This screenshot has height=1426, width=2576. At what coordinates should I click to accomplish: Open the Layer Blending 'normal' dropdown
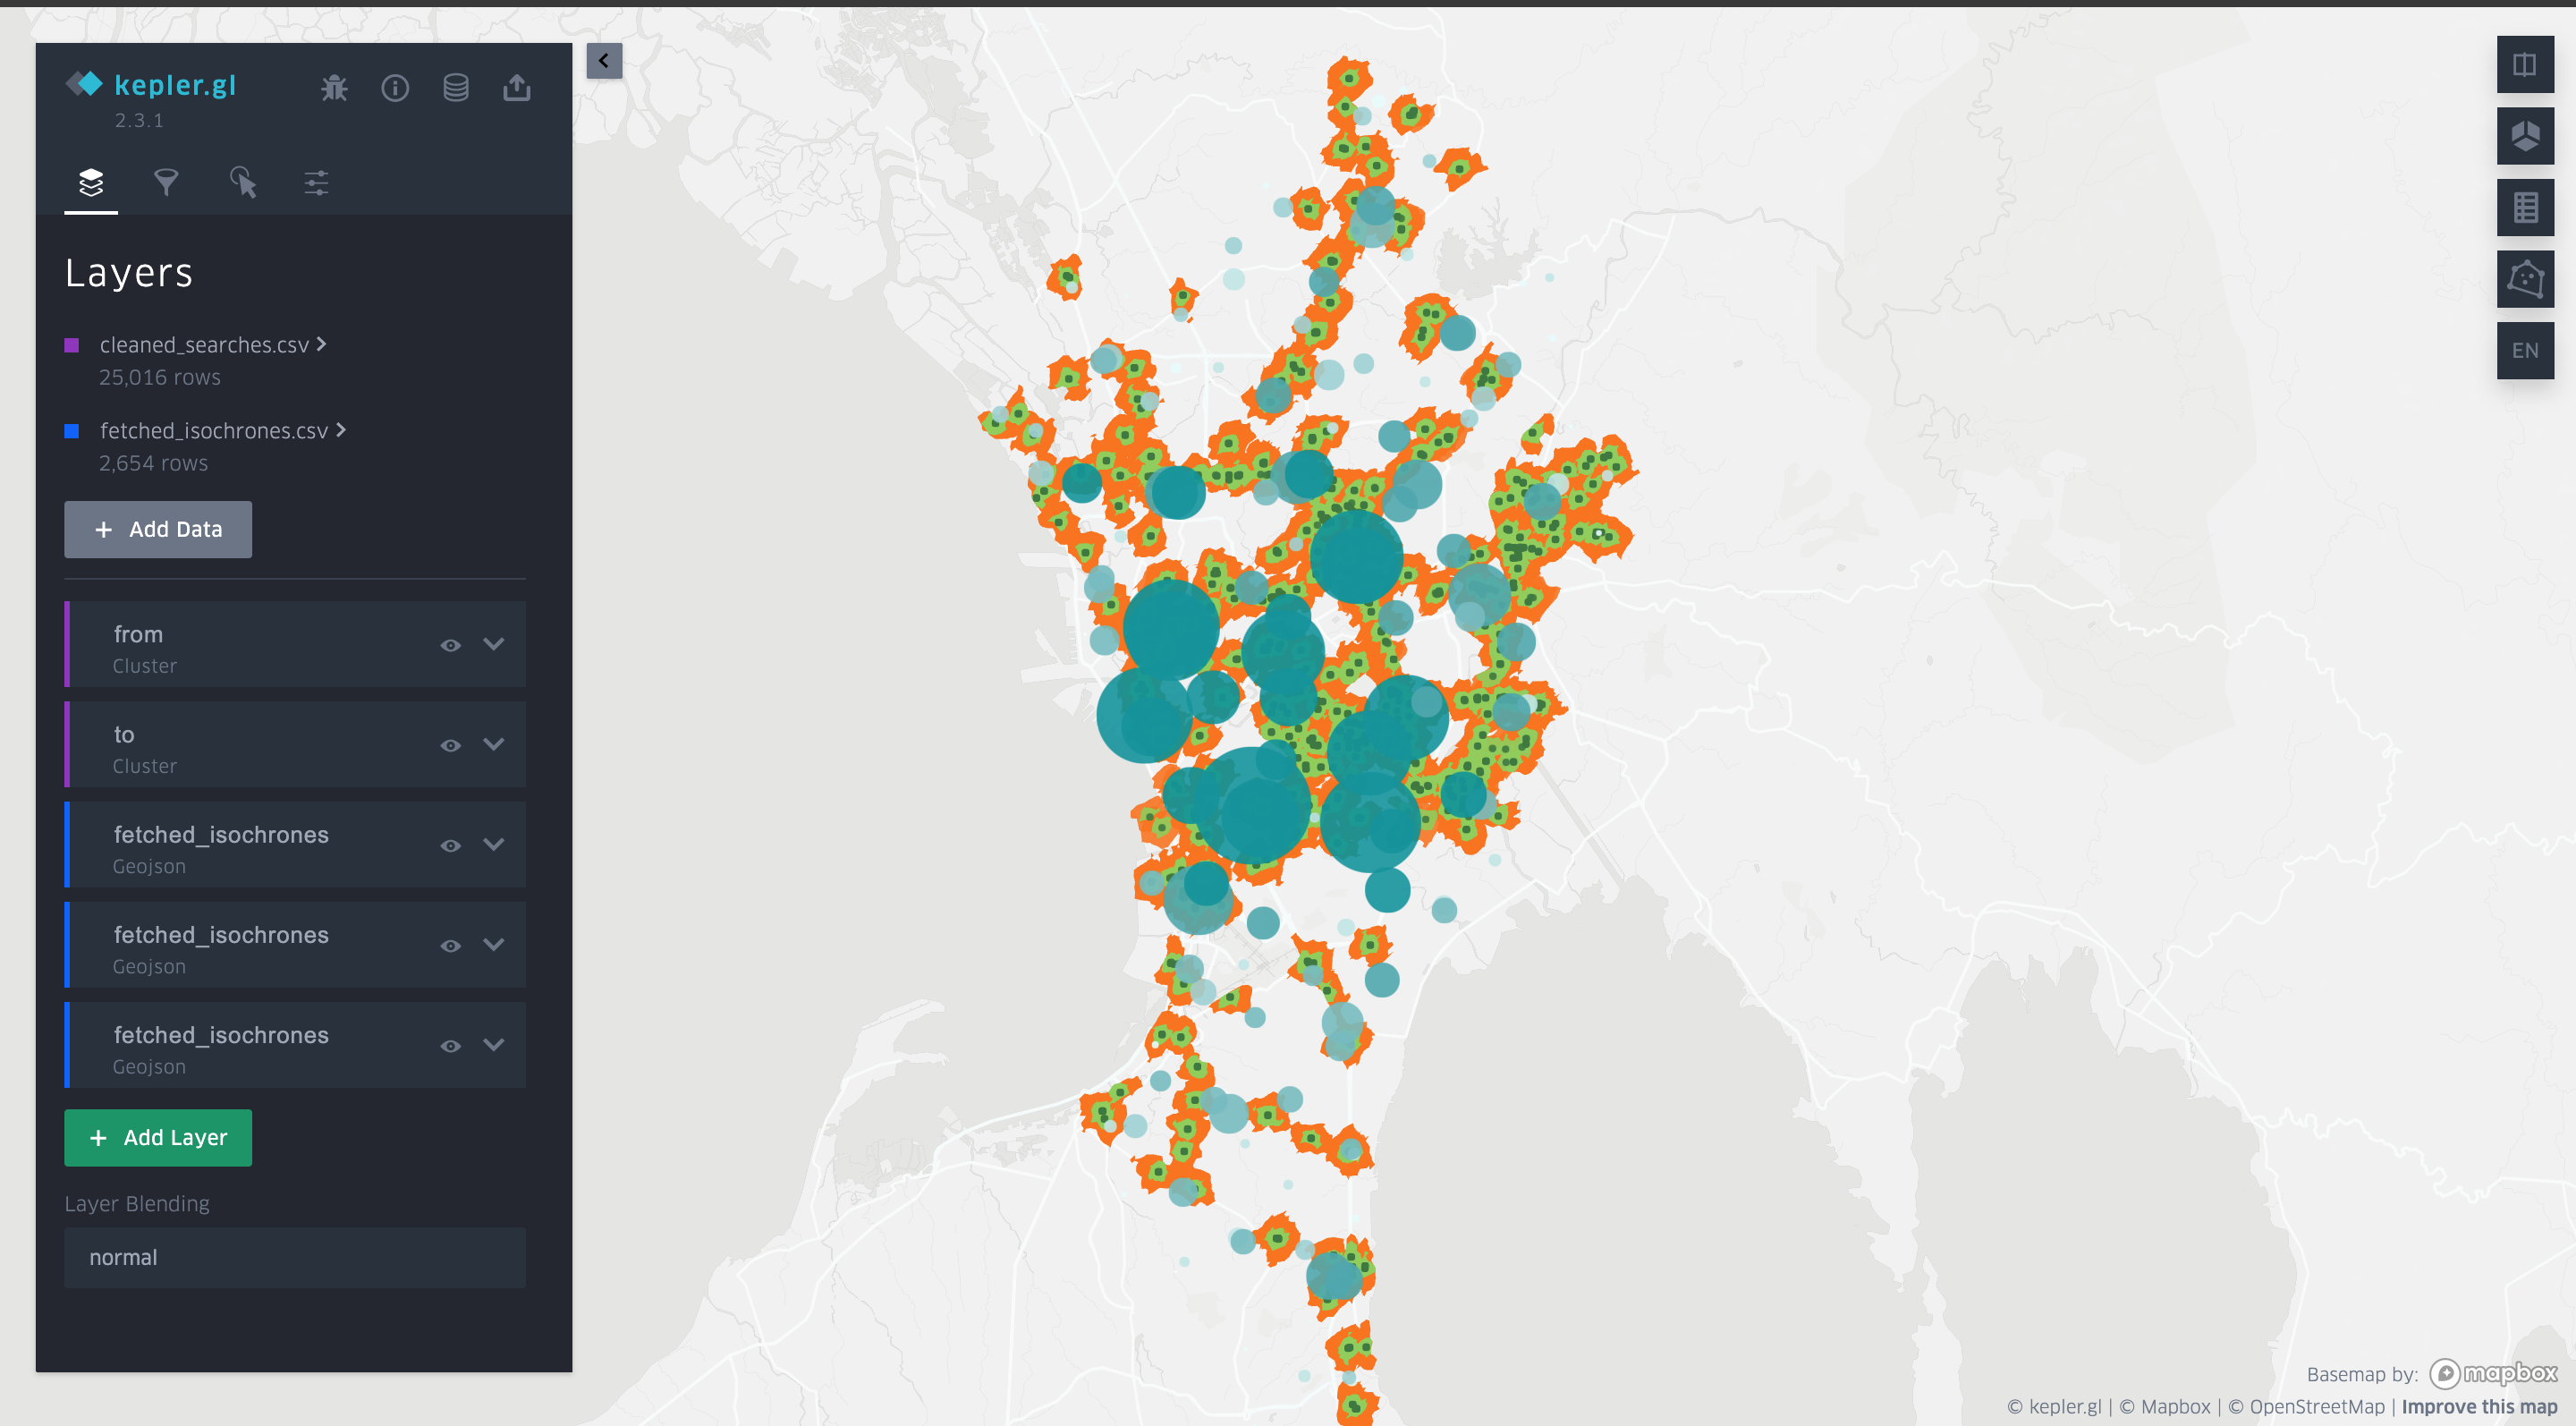[x=294, y=1257]
